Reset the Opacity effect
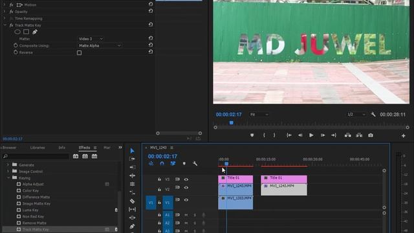 pos(151,11)
